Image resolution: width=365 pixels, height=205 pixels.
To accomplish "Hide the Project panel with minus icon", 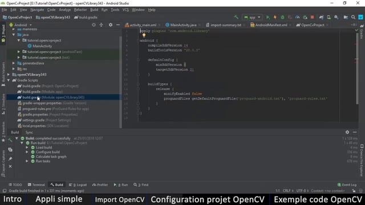I will tap(118, 24).
